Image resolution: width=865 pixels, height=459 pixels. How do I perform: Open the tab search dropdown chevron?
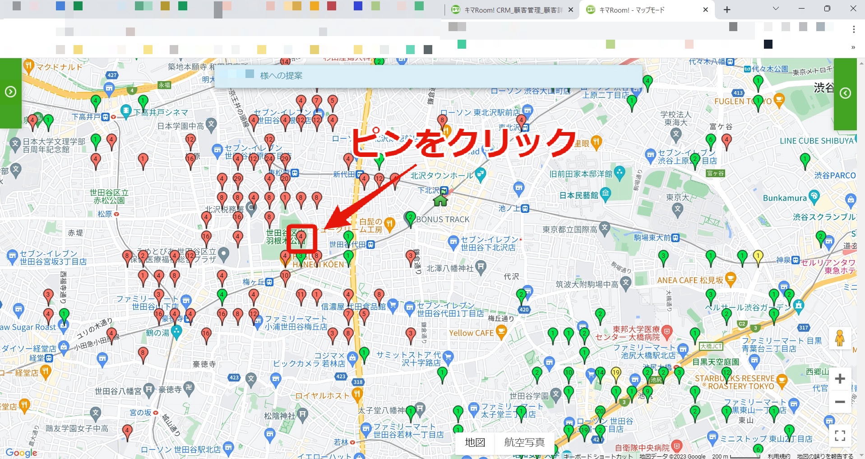776,9
